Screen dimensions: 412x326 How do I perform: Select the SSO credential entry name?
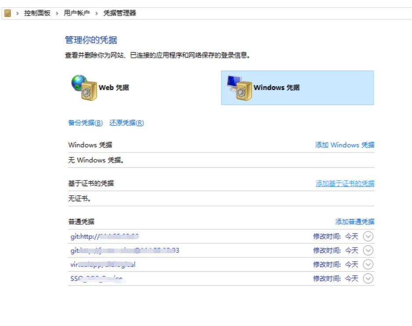(98, 279)
